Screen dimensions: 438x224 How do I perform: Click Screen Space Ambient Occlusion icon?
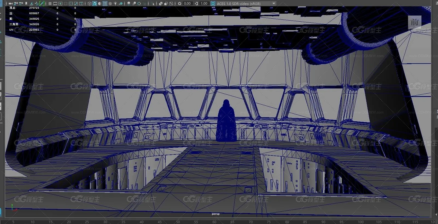129,4
